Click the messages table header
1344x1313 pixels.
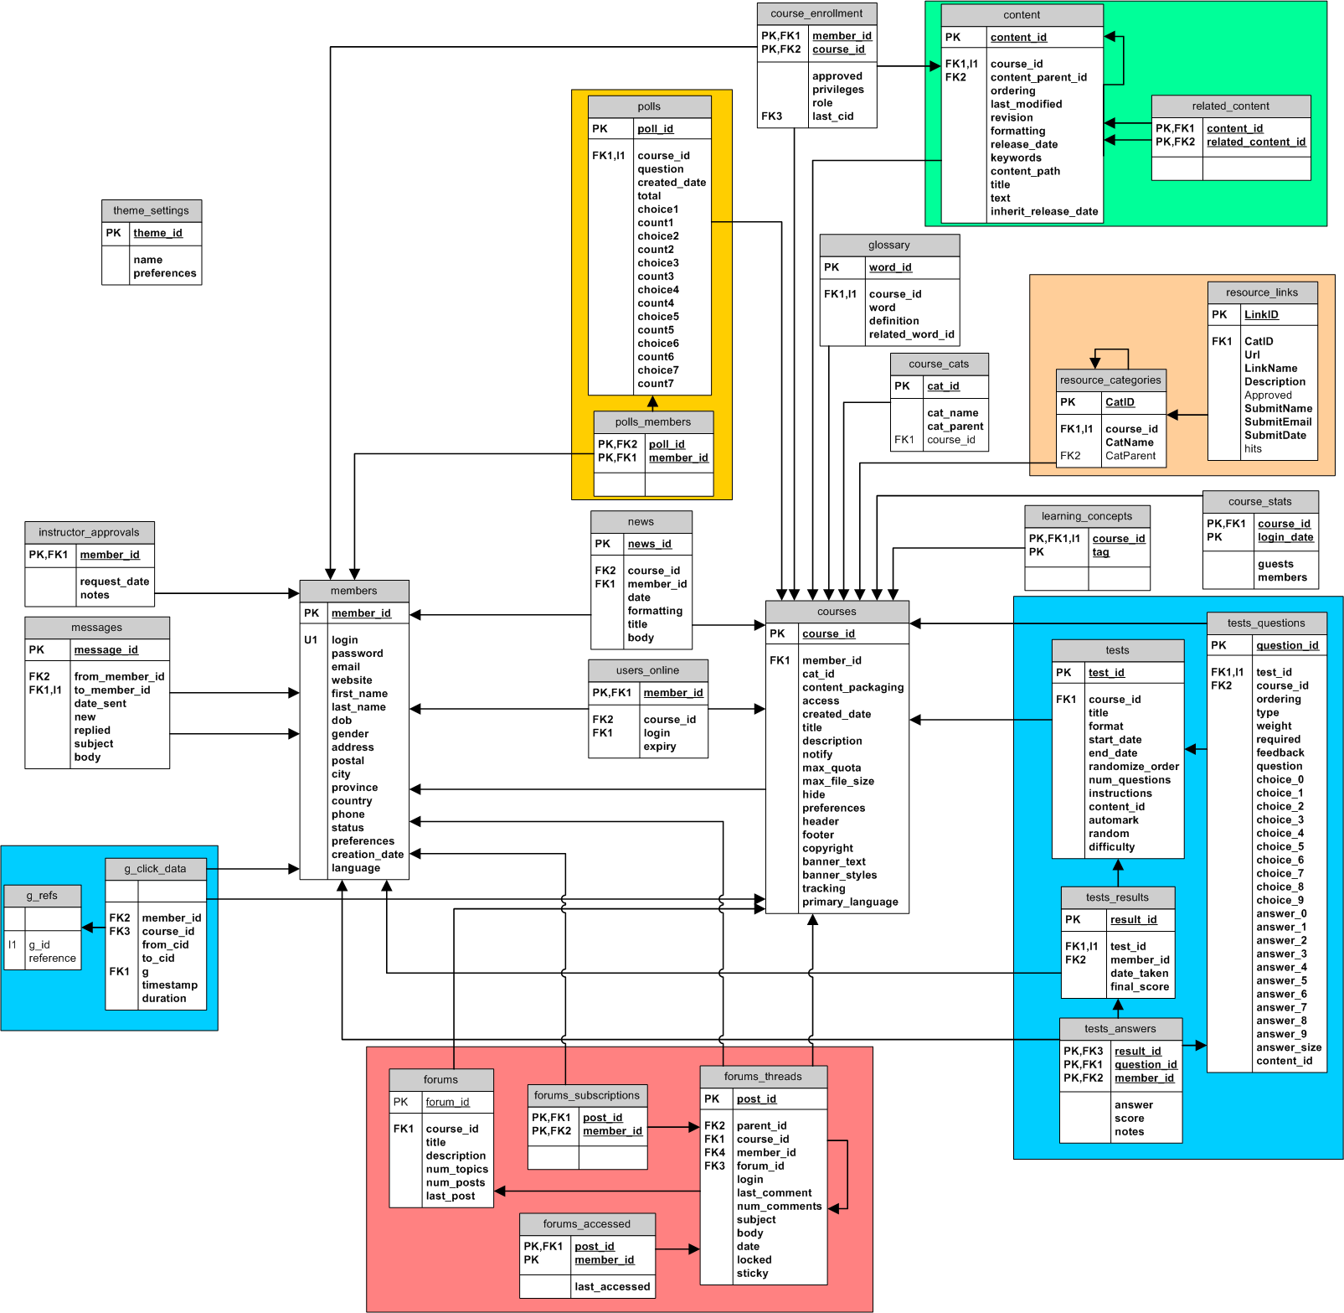[97, 628]
